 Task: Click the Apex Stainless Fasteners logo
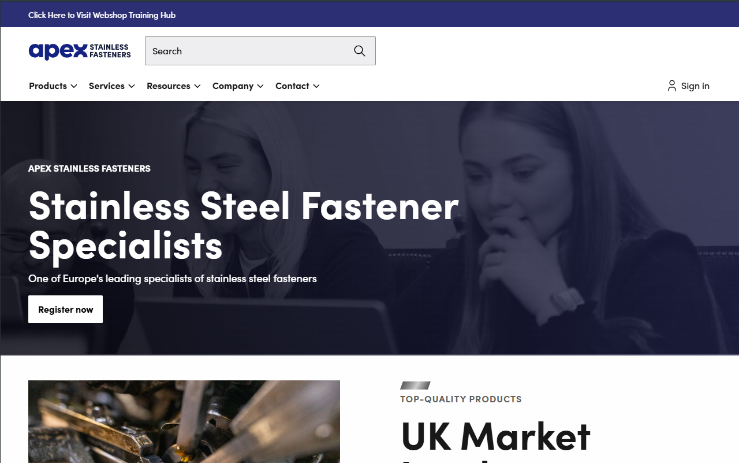[80, 51]
